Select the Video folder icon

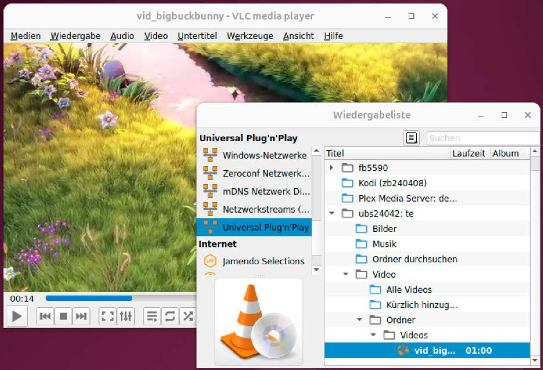click(x=361, y=274)
